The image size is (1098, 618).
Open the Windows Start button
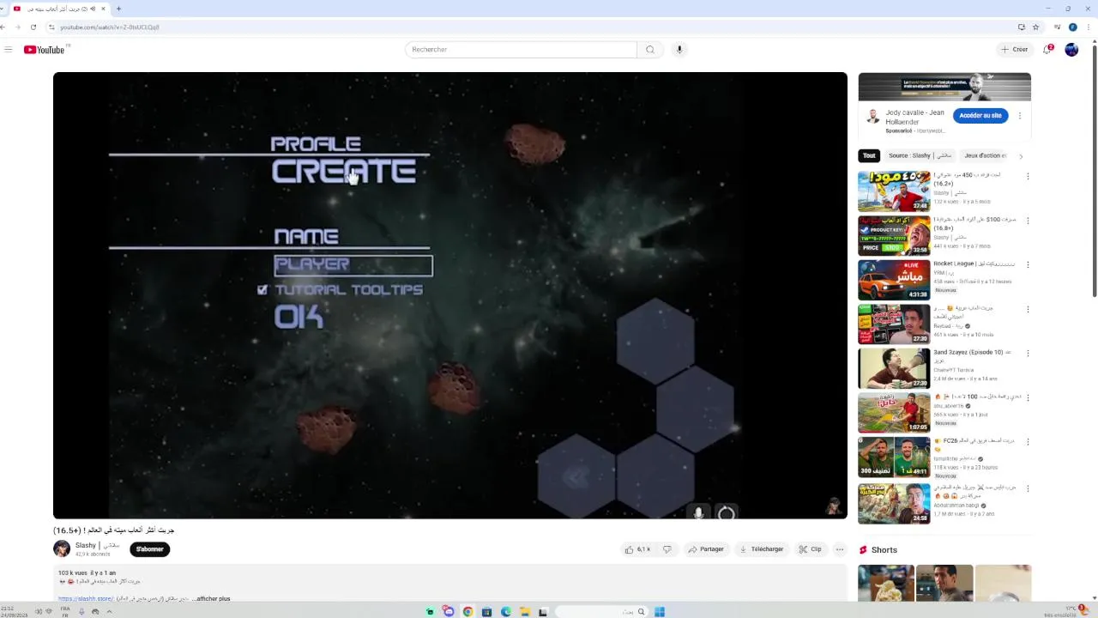(x=659, y=612)
